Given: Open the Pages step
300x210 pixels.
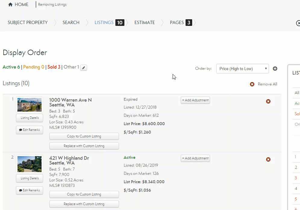Looking at the screenshot, I should (x=177, y=23).
